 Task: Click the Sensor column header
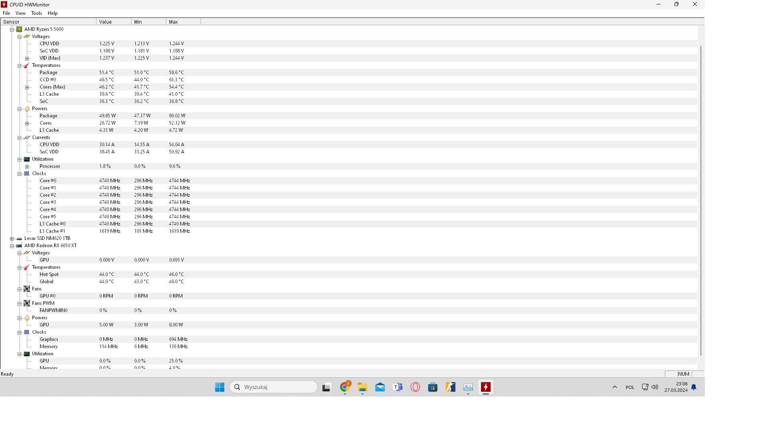point(48,22)
